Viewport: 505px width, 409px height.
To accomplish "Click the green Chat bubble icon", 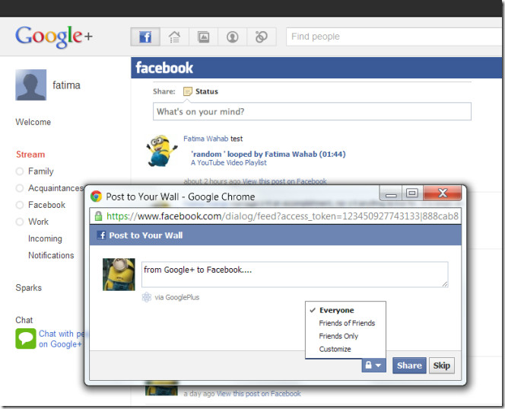I will pos(26,338).
